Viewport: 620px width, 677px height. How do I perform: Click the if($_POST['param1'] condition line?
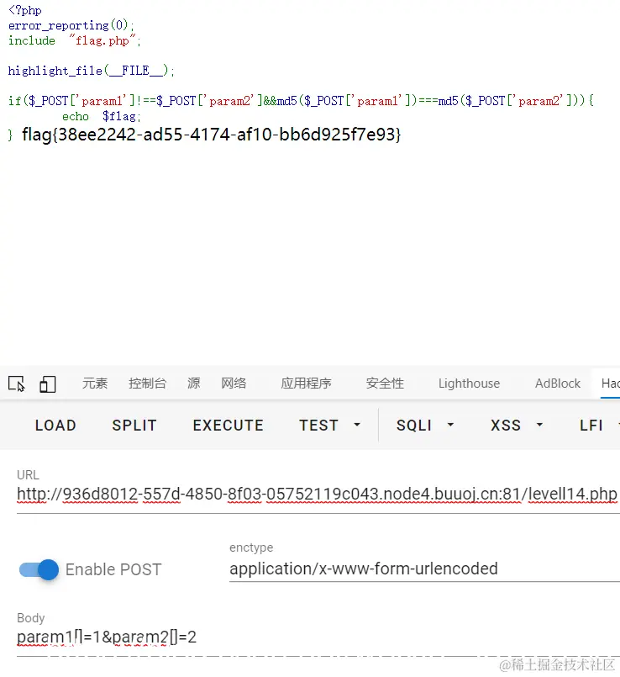click(x=301, y=101)
